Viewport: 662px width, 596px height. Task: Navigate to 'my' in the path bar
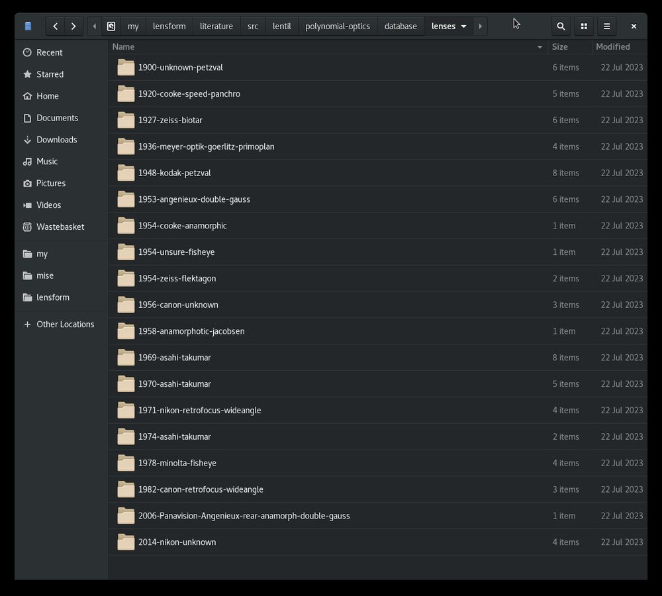coord(133,26)
